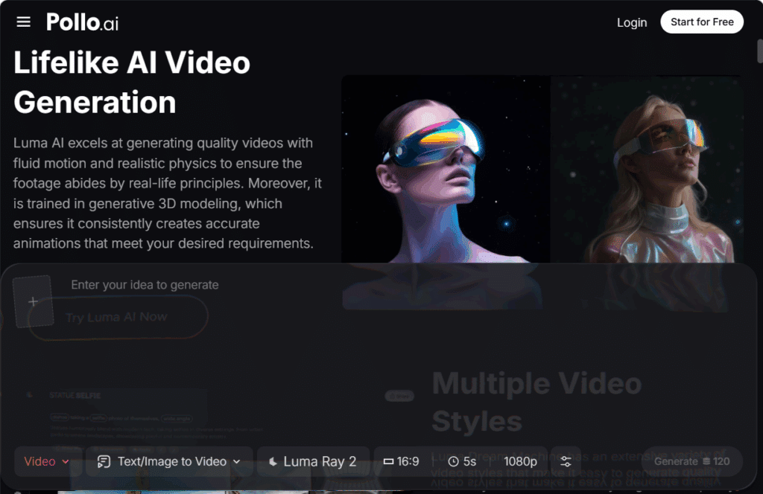Choose the Luma Ray 2 model selector
The width and height of the screenshot is (763, 494).
pos(313,461)
